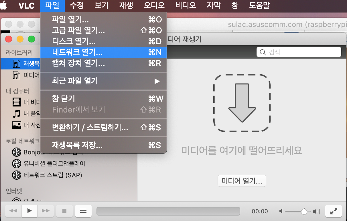Choose 재생목록 저장... menu entry
The width and height of the screenshot is (347, 221).
point(103,145)
